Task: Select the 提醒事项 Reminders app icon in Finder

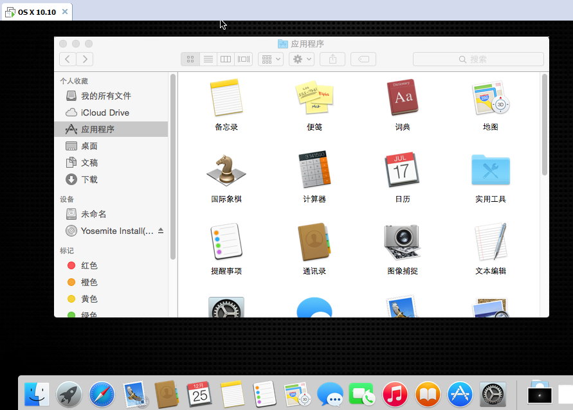Action: (x=226, y=242)
